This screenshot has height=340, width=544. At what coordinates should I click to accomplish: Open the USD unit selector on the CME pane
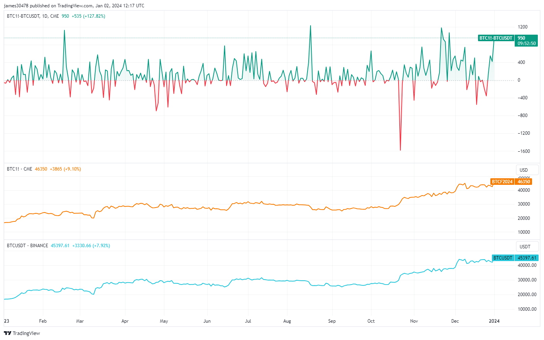pos(527,169)
